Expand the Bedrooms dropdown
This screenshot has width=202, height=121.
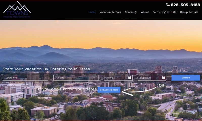(26, 78)
